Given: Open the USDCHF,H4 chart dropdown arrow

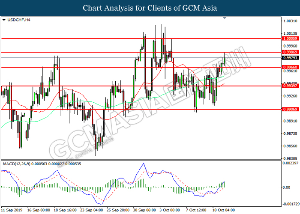Looking at the screenshot, I should [4, 20].
